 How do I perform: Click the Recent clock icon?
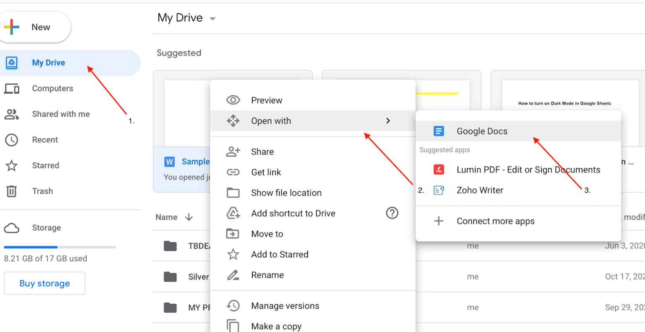pyautogui.click(x=11, y=140)
